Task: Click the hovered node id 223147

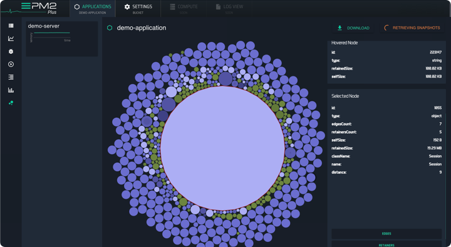Action: tap(435, 53)
